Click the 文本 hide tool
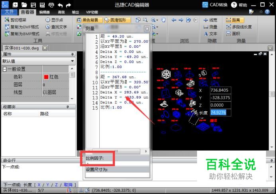Image resolution: width=276 pixels, height=194 pixels. point(210,34)
